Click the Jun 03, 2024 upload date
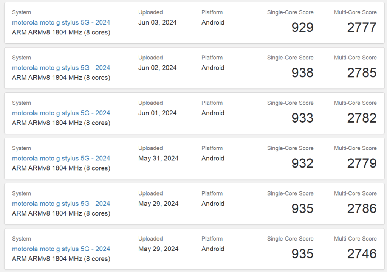The width and height of the screenshot is (387, 272). [x=158, y=22]
